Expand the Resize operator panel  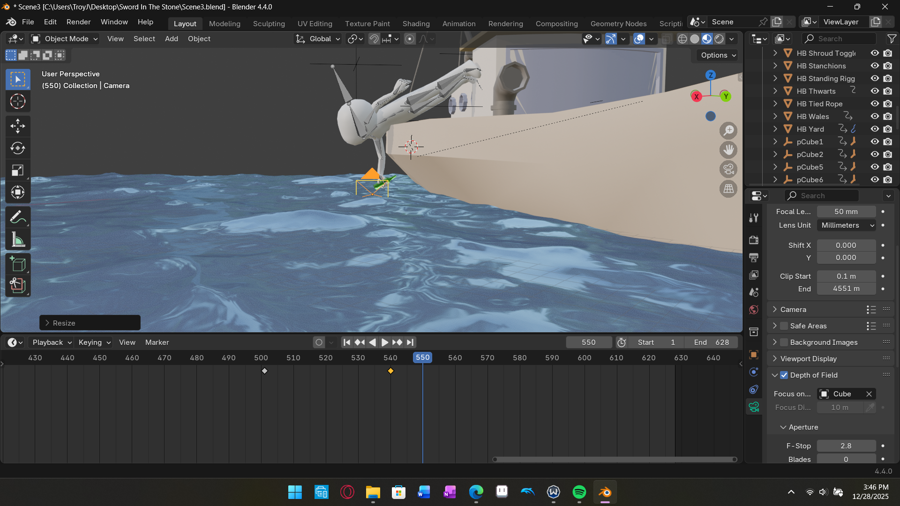point(90,323)
